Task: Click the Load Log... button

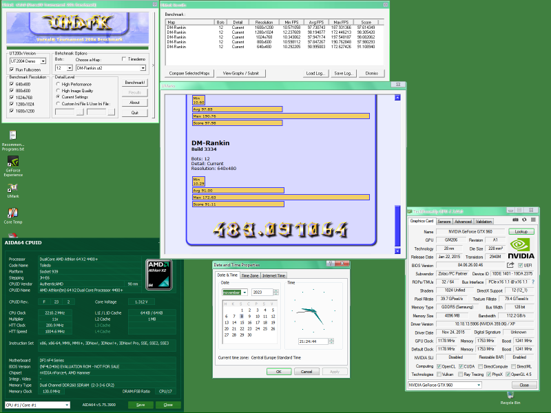Action: tap(316, 74)
